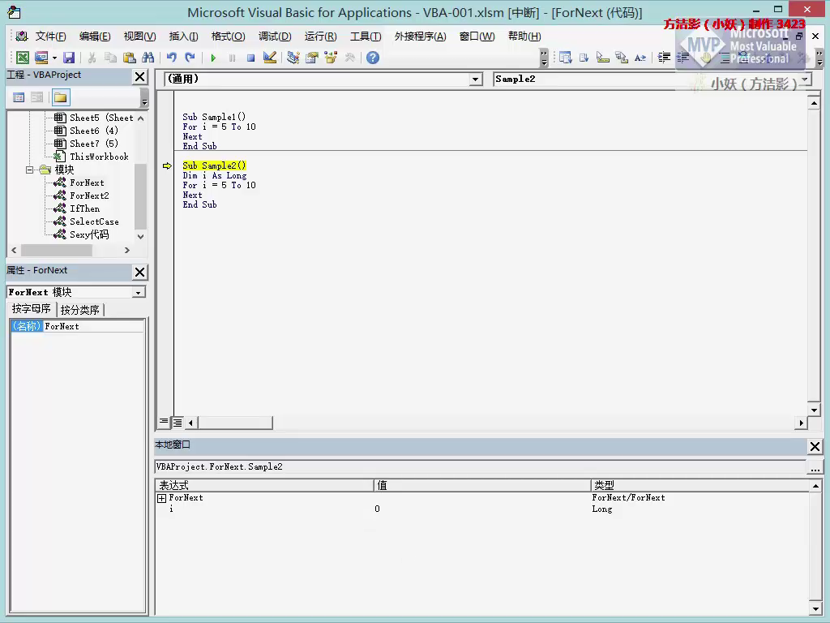Select the SelectCase module
Viewport: 830px width, 623px height.
coord(94,221)
